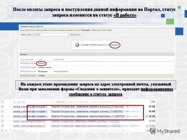Image resolution: width=187 pixels, height=140 pixels.
Task: Check the last email row's checkbox
Action: tap(2, 131)
